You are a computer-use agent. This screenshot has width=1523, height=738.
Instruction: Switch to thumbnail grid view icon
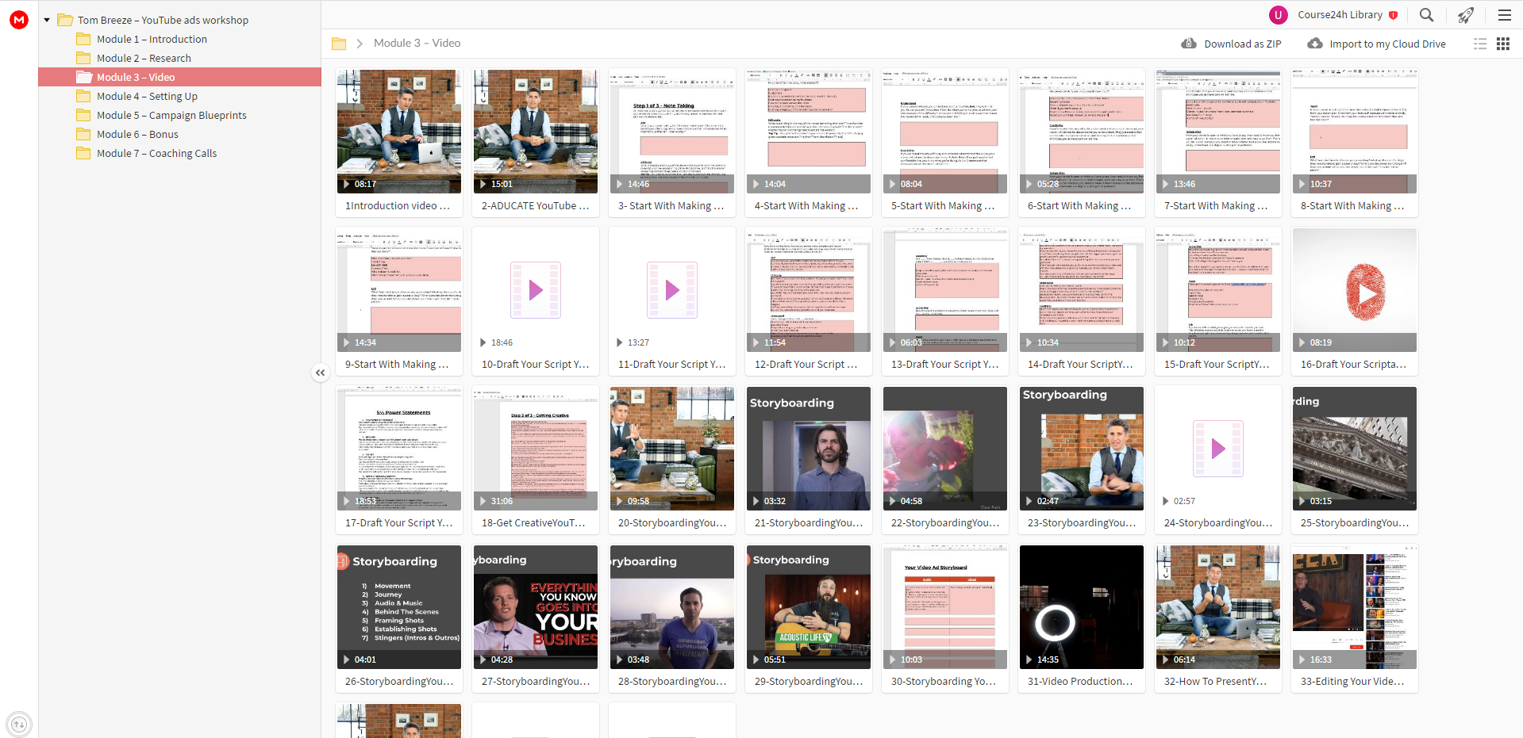[x=1503, y=44]
